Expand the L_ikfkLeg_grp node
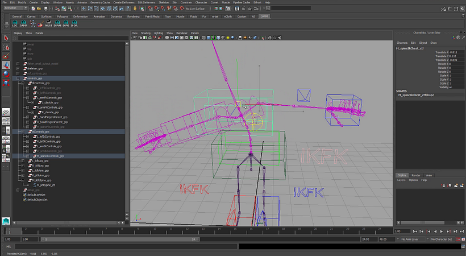The height and width of the screenshot is (256, 466). point(23,161)
